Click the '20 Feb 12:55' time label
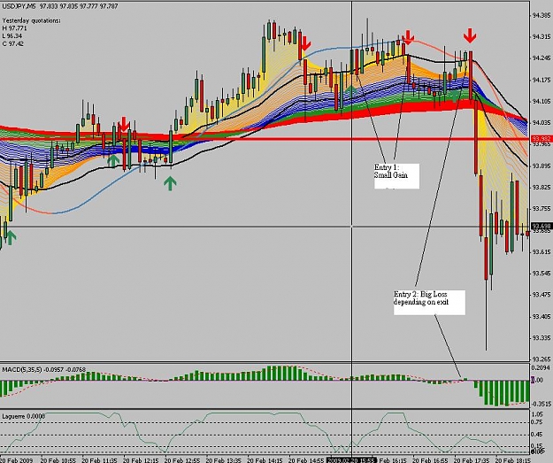Screen dimensions: 553x463 [182, 460]
